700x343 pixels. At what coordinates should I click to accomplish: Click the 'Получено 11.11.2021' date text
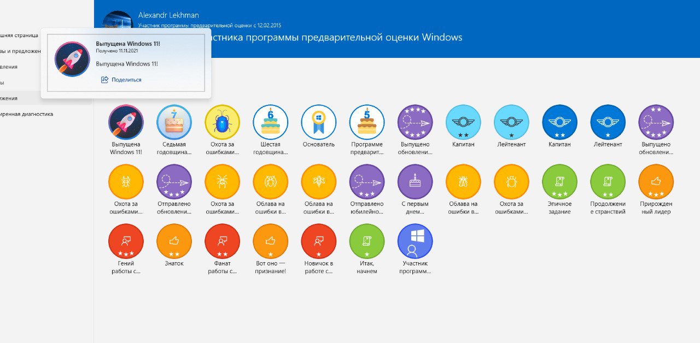click(118, 51)
